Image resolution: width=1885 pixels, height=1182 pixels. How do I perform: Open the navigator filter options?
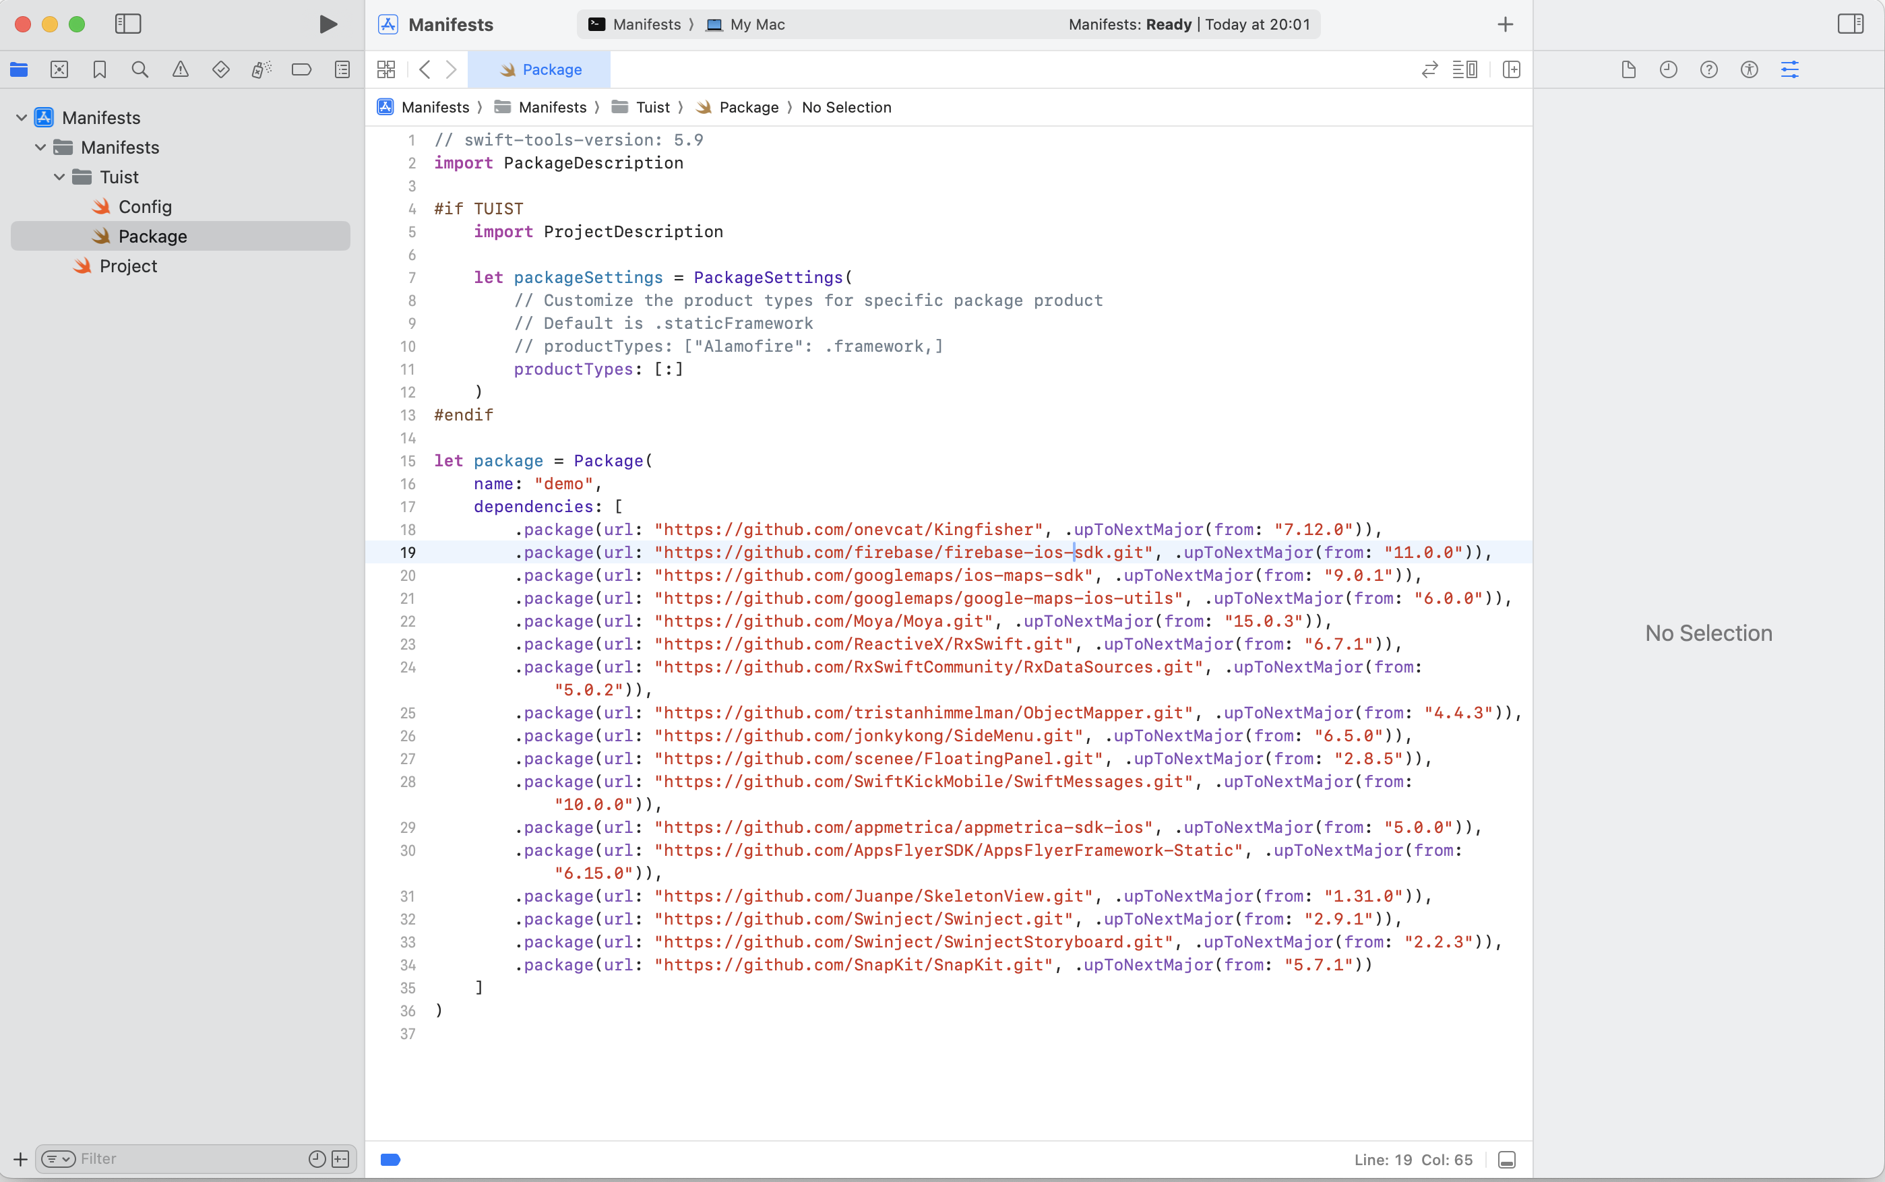[59, 1158]
